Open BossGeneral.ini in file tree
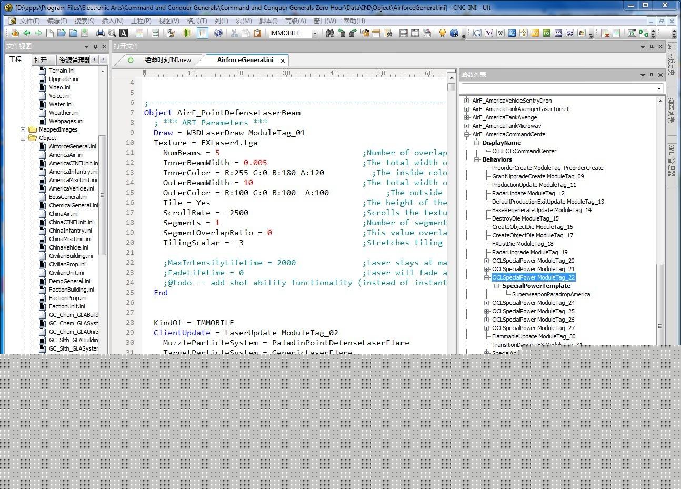 68,197
